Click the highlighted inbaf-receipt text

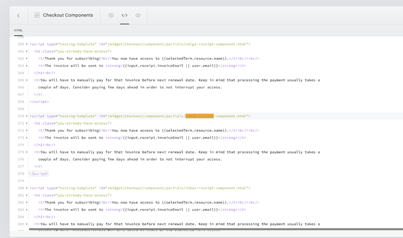pyautogui.click(x=199, y=116)
